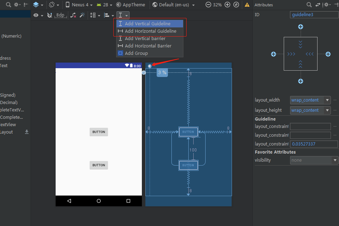Open the design surface layers dropdown
The width and height of the screenshot is (339, 226).
point(38,5)
